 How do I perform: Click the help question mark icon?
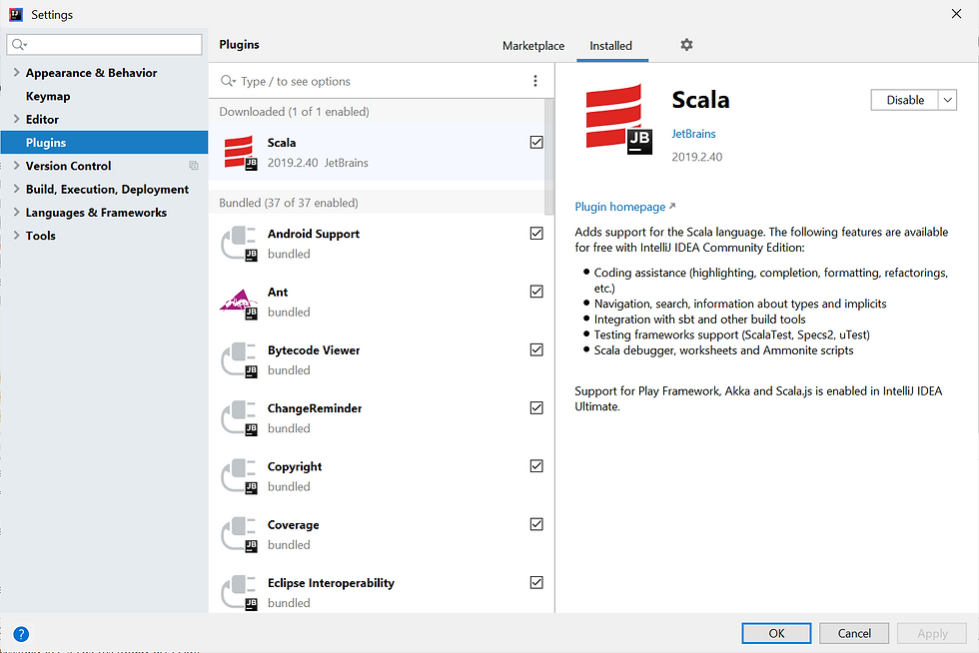tap(21, 633)
